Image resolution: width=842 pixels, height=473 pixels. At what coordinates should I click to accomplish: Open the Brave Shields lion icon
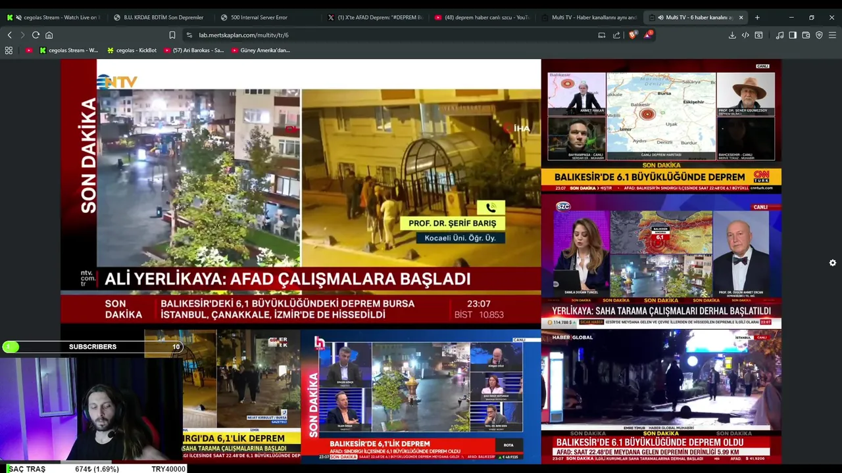633,35
